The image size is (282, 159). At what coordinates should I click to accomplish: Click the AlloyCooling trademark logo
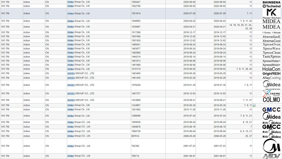[x=271, y=78]
